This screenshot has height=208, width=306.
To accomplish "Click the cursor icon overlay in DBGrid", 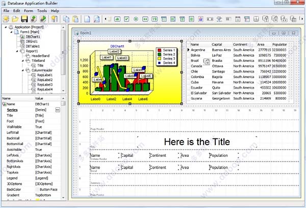I will point(206,61).
